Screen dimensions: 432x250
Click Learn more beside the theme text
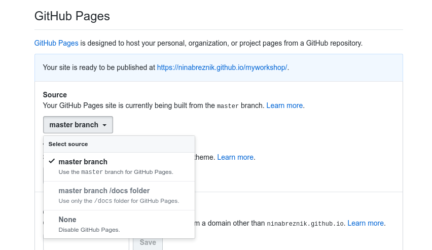pyautogui.click(x=235, y=157)
